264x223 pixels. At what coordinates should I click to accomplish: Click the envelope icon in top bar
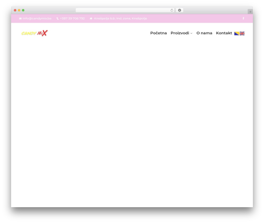[x=20, y=18]
